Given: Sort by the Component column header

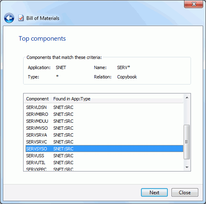Looking at the screenshot, I should (x=37, y=99).
